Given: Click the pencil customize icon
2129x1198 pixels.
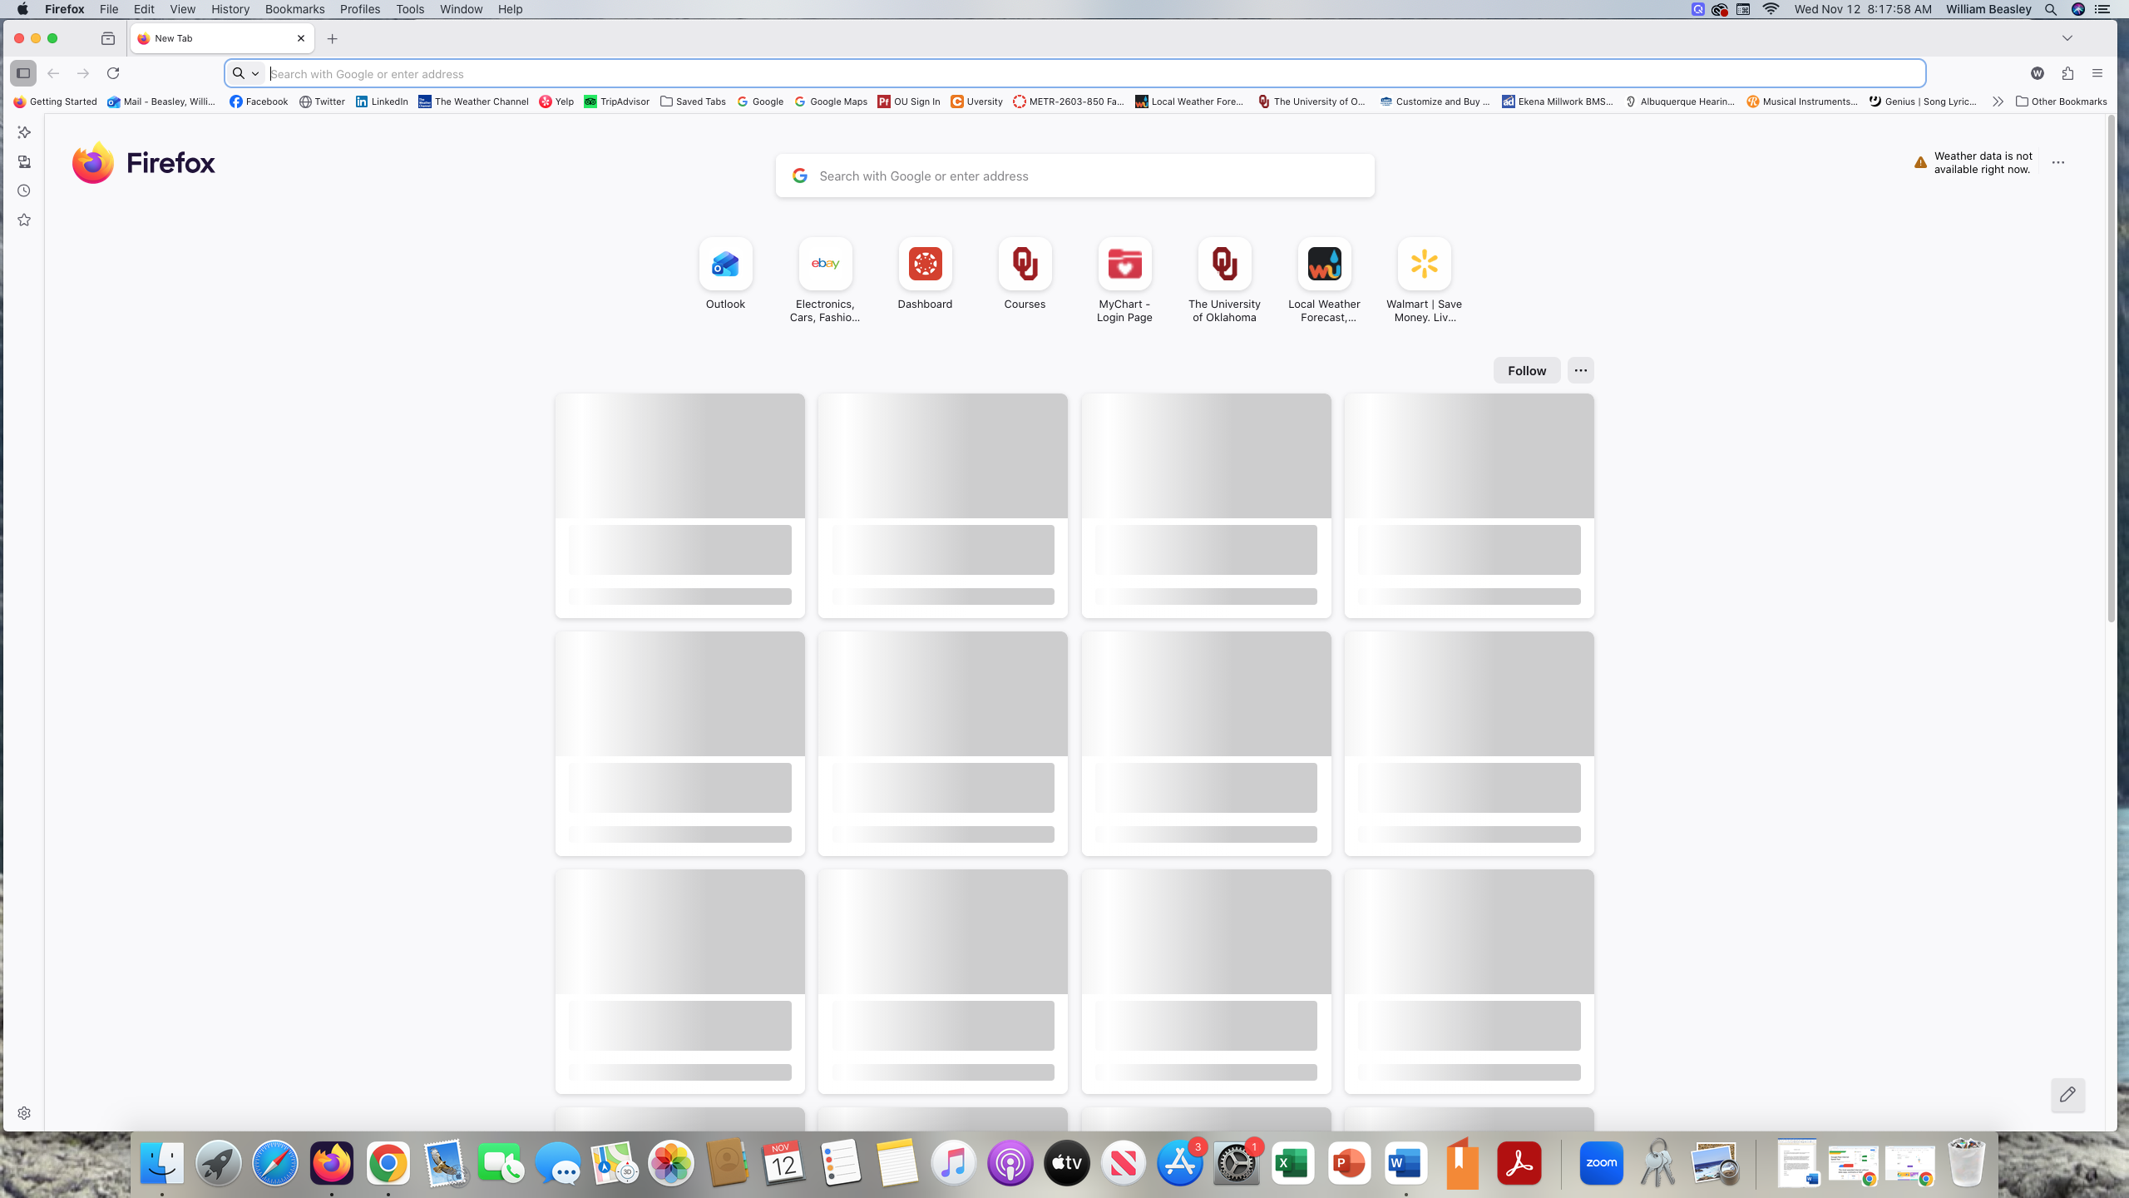Looking at the screenshot, I should [2067, 1095].
